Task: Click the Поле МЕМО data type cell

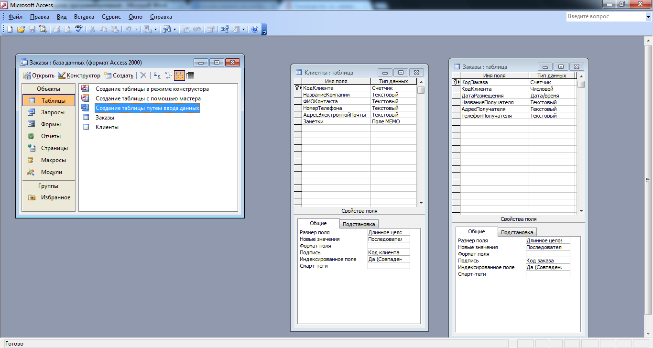Action: 393,121
